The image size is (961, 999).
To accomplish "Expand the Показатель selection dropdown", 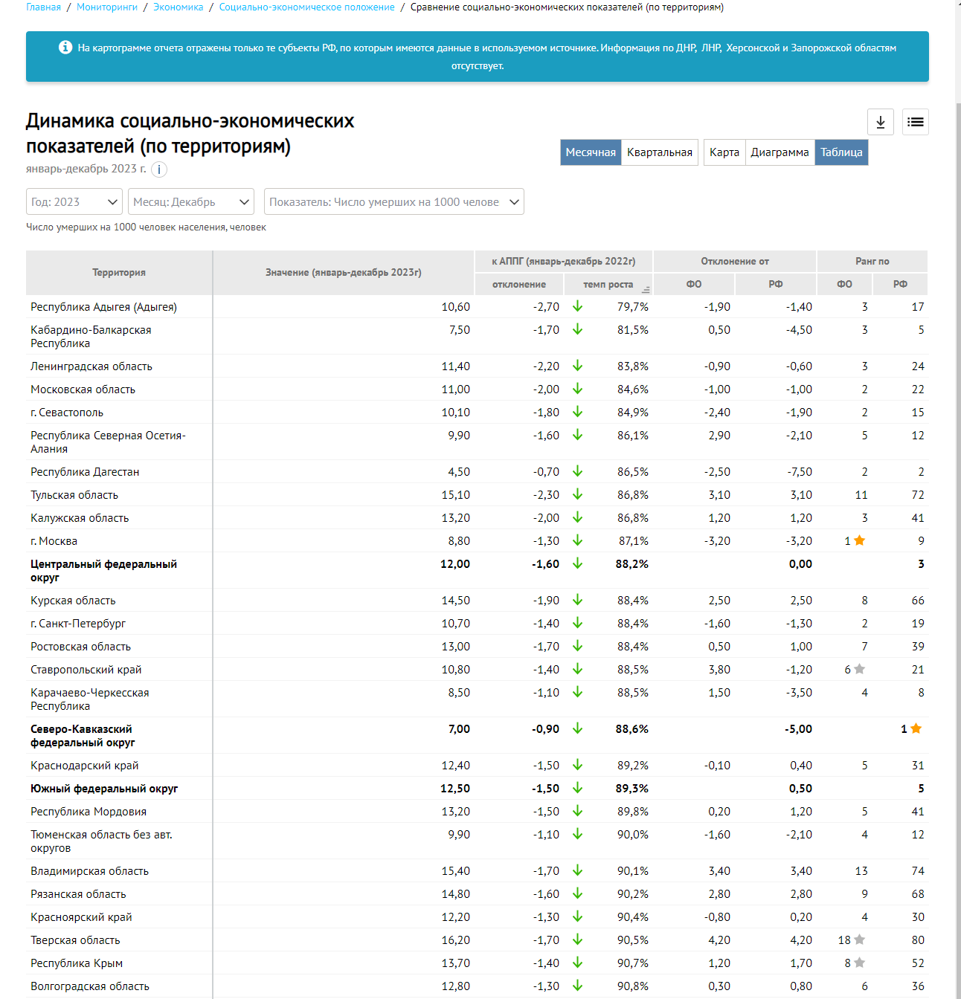I will click(x=393, y=202).
